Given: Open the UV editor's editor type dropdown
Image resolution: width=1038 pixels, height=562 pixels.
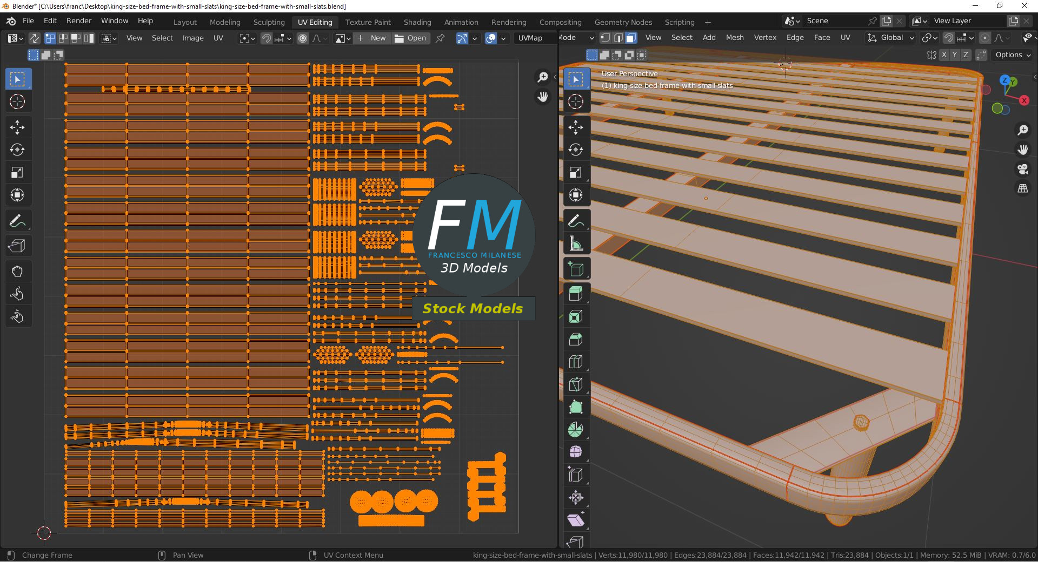Looking at the screenshot, I should coord(15,38).
